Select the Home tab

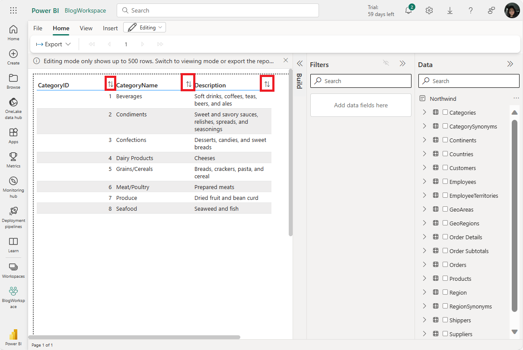click(61, 28)
